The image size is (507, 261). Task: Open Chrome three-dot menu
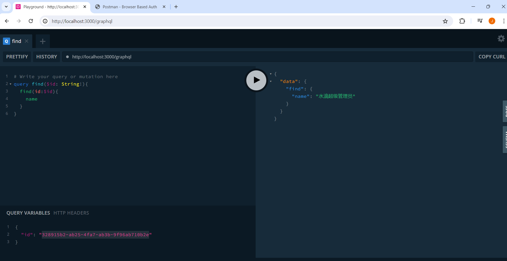pos(504,21)
